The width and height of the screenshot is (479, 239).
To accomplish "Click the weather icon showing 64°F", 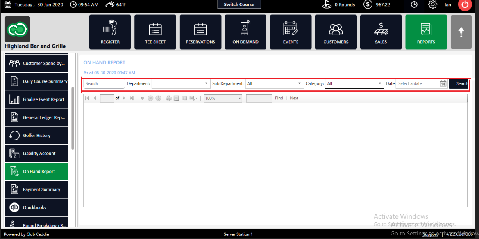I will coord(110,5).
